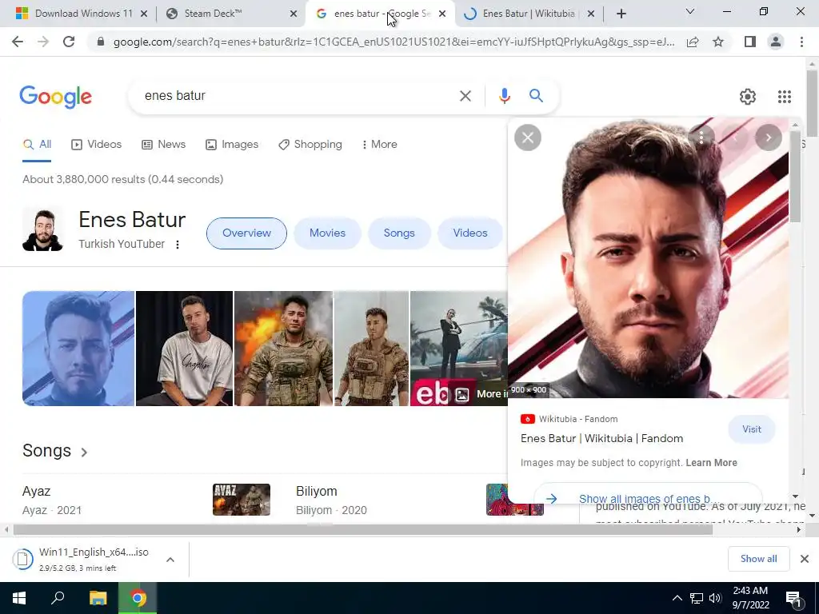Open a new browser tab
Screen dimensions: 819x614
tap(621, 14)
